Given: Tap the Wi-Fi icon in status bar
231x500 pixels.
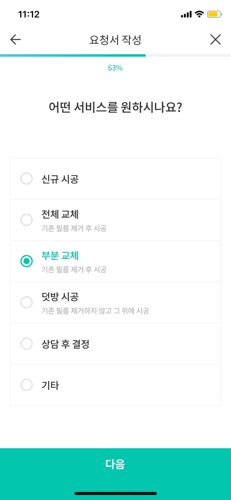Looking at the screenshot, I should pos(200,14).
